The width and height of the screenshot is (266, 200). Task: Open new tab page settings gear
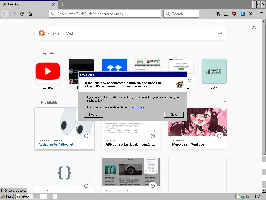(254, 27)
